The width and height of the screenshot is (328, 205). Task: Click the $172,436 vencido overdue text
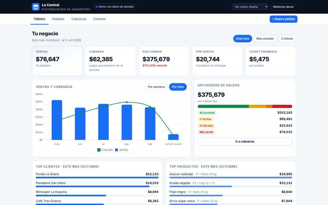[x=155, y=66]
